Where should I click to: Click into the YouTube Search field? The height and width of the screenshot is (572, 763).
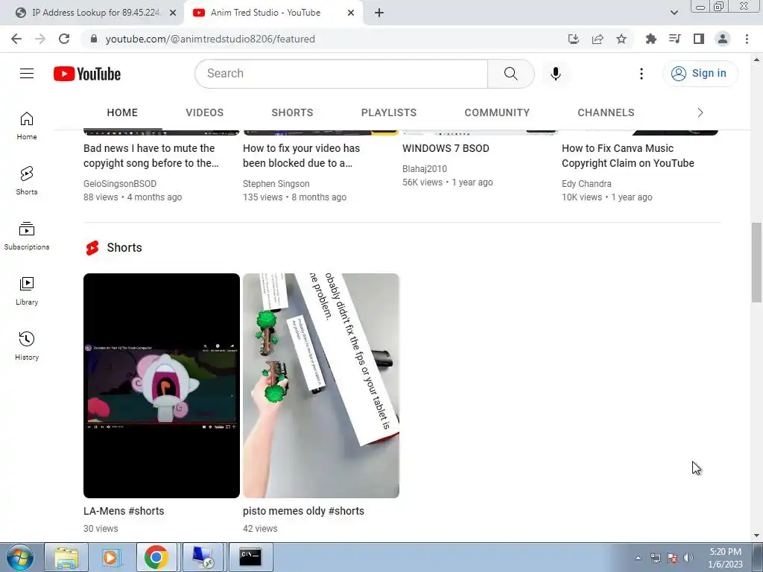341,74
